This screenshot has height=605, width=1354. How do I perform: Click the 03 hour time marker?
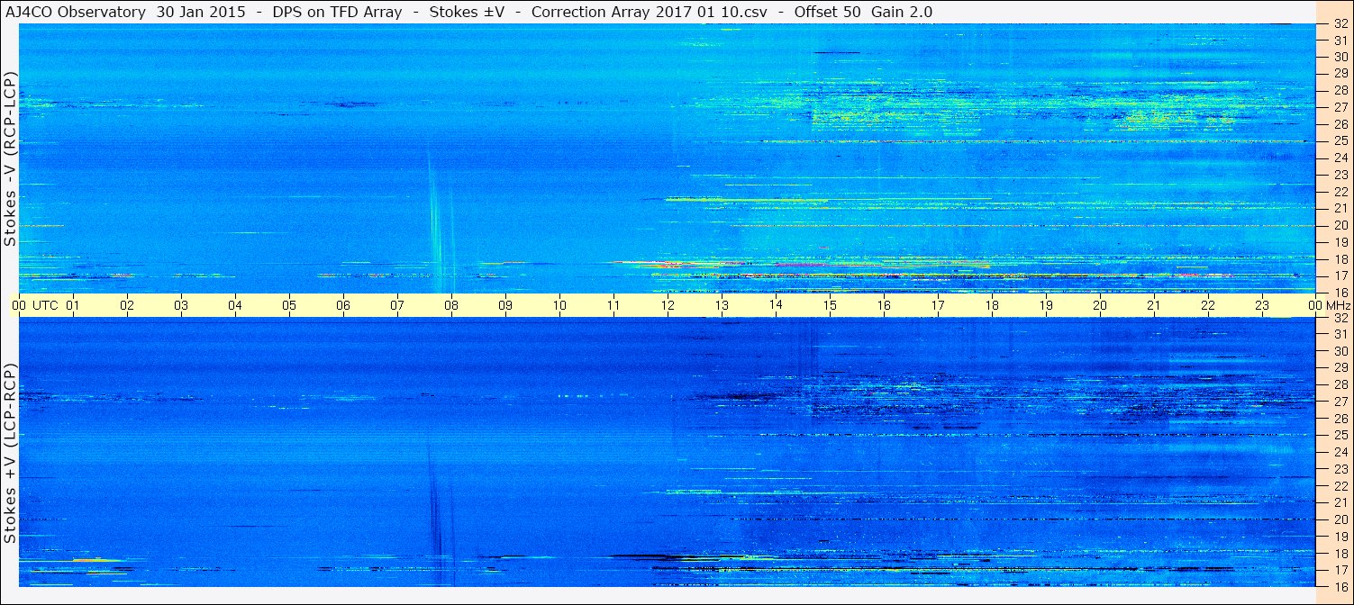[181, 305]
